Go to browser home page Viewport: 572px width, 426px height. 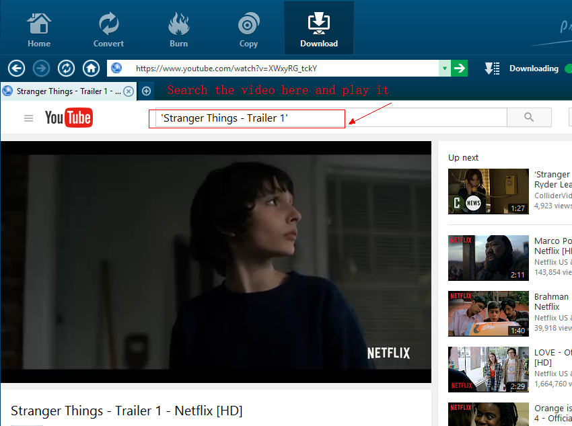point(91,69)
